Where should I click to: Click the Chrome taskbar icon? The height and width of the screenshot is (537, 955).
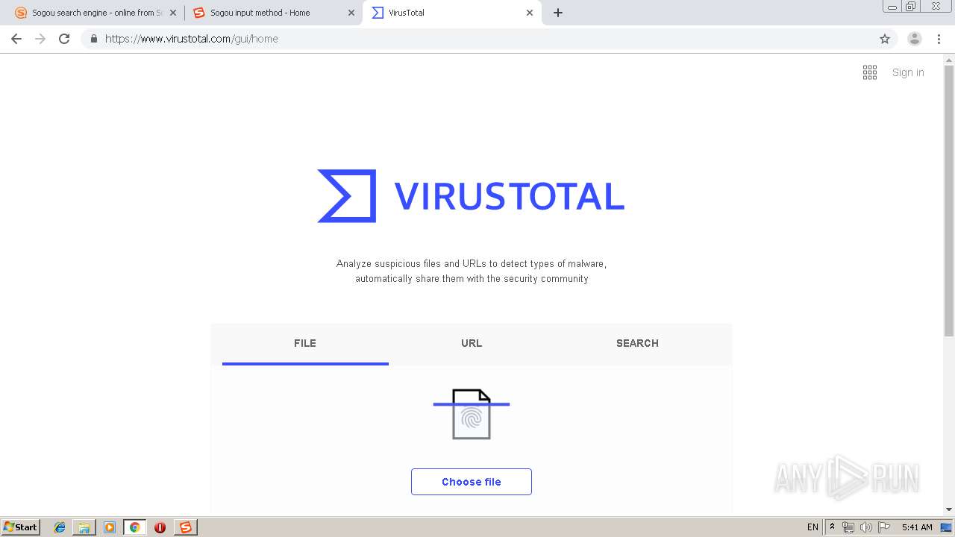(x=135, y=527)
